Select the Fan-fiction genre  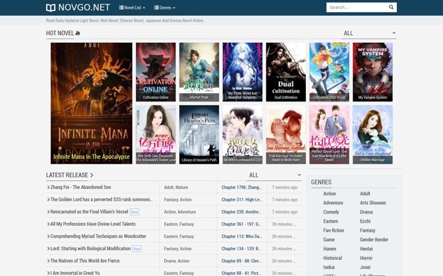333,231
